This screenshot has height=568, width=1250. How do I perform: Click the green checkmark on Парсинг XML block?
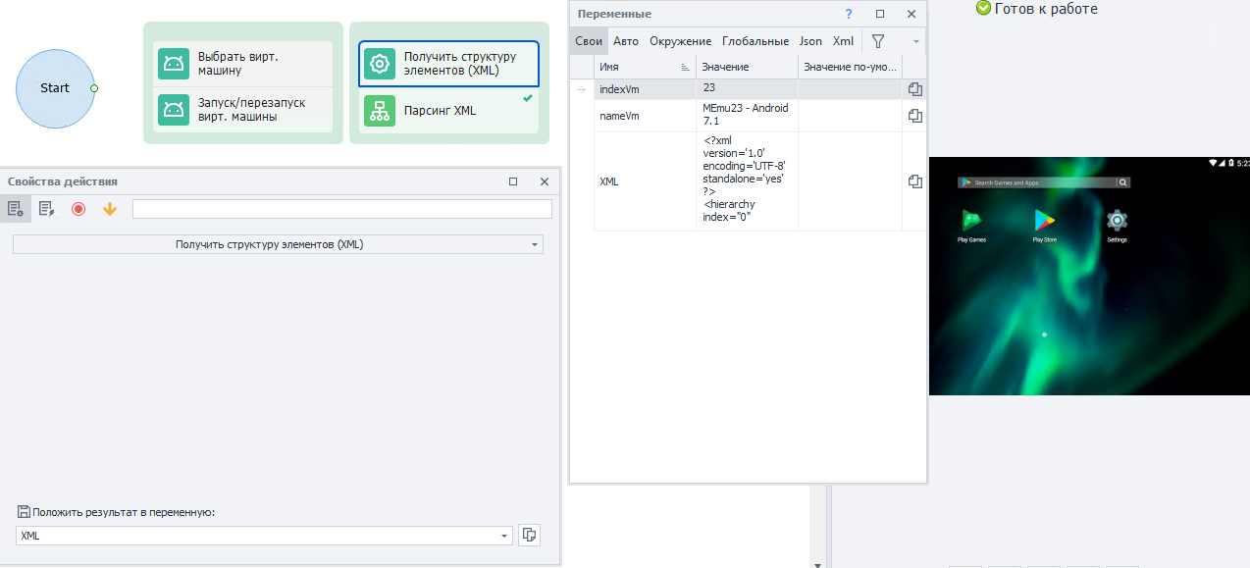click(x=528, y=99)
